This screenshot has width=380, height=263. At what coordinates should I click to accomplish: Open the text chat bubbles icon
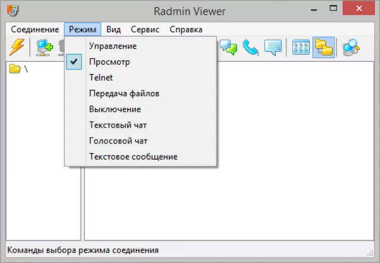point(229,47)
